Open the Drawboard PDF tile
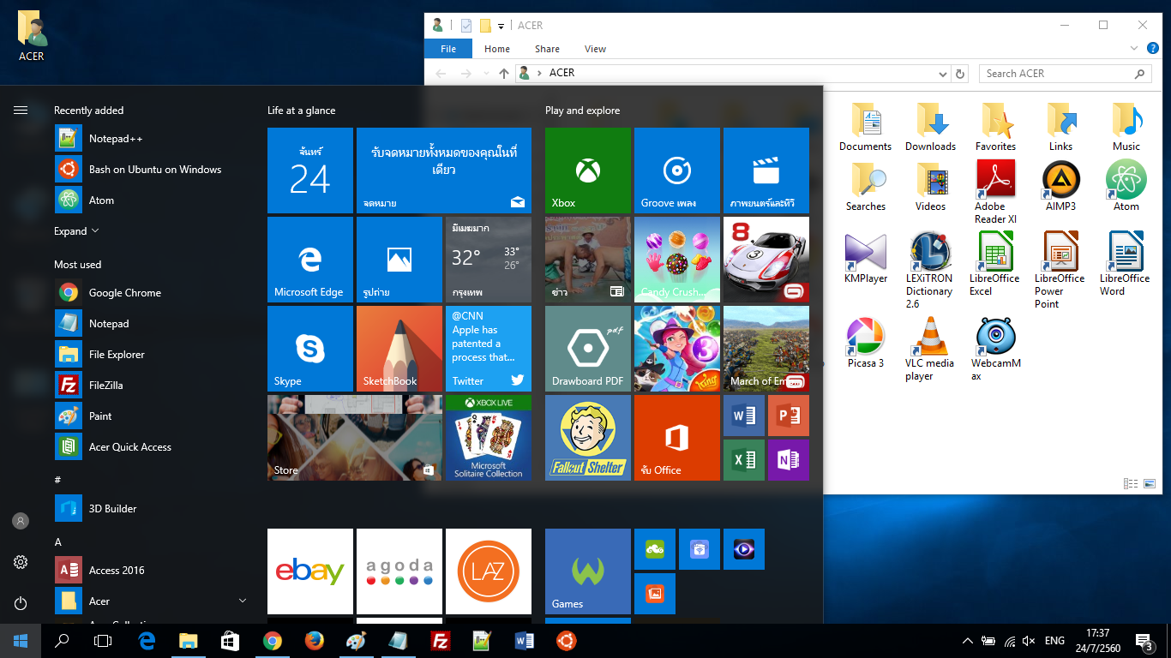1171x658 pixels. (x=588, y=349)
